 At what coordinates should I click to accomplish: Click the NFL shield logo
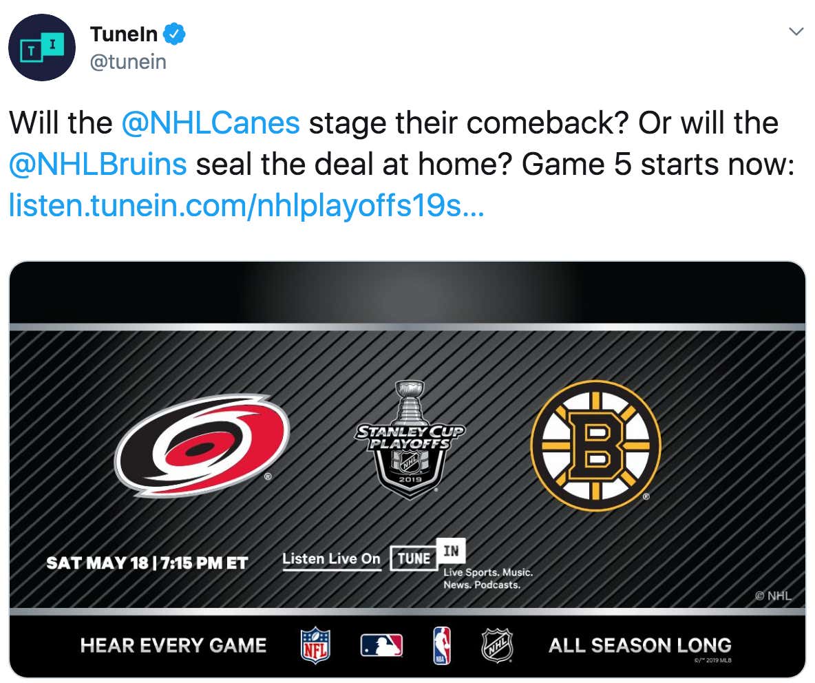(x=315, y=645)
